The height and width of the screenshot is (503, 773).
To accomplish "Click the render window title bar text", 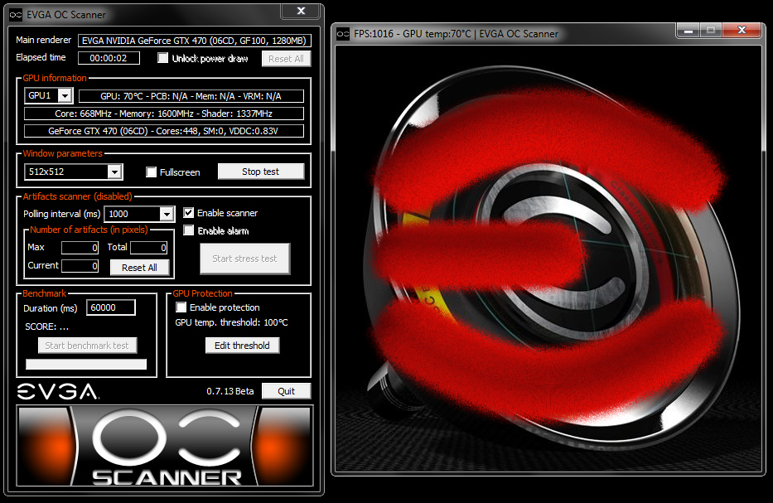I will coord(456,34).
